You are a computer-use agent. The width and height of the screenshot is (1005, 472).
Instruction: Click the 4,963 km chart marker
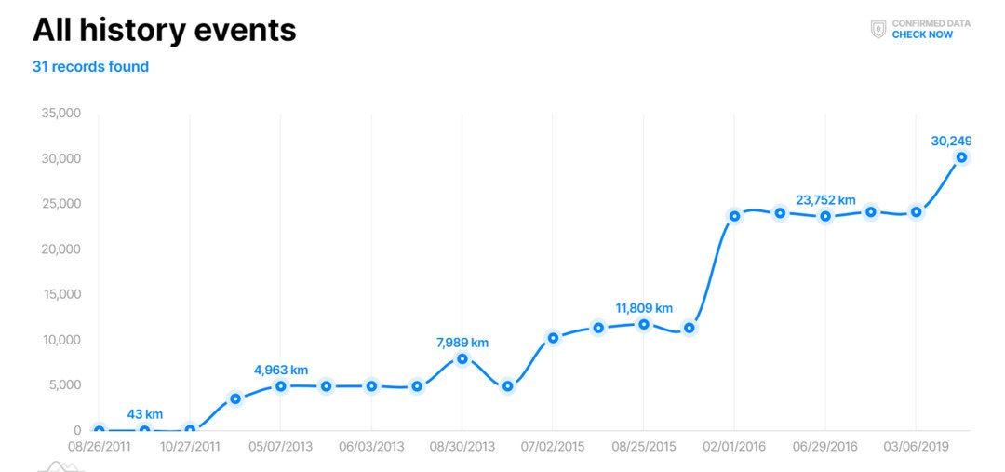(280, 385)
